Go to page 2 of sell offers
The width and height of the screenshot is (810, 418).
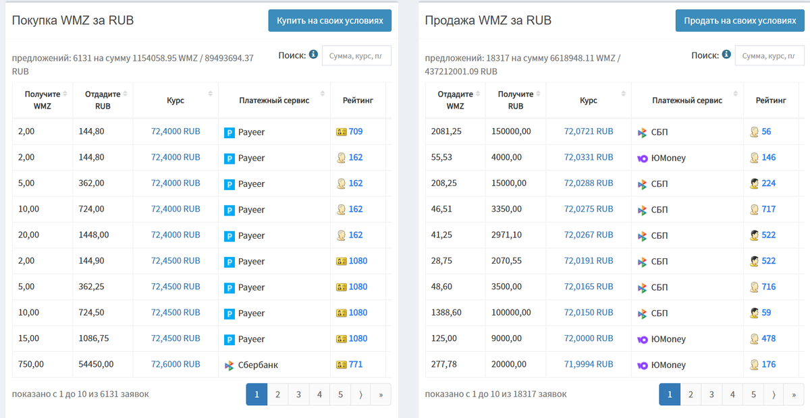click(x=691, y=394)
